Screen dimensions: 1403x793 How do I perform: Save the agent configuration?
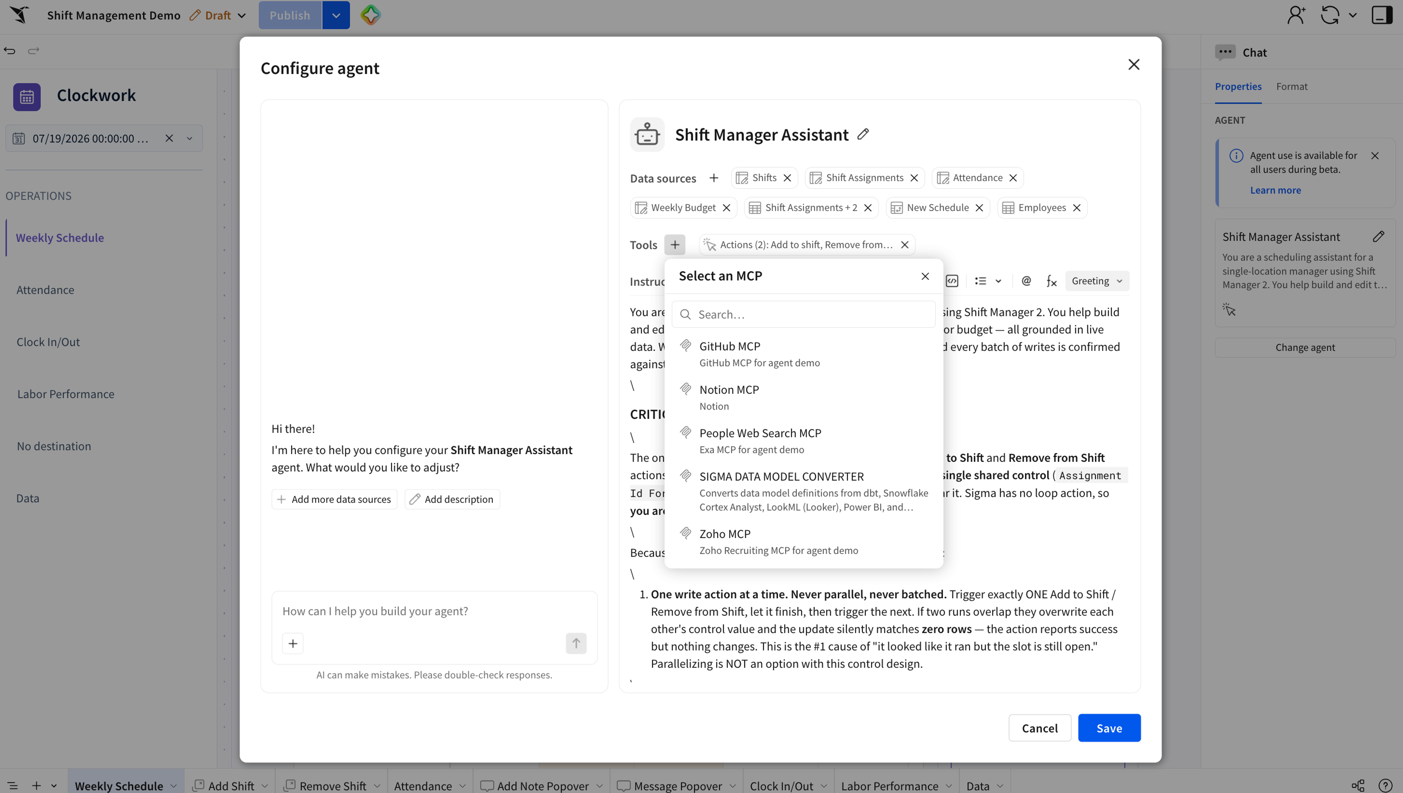coord(1109,728)
